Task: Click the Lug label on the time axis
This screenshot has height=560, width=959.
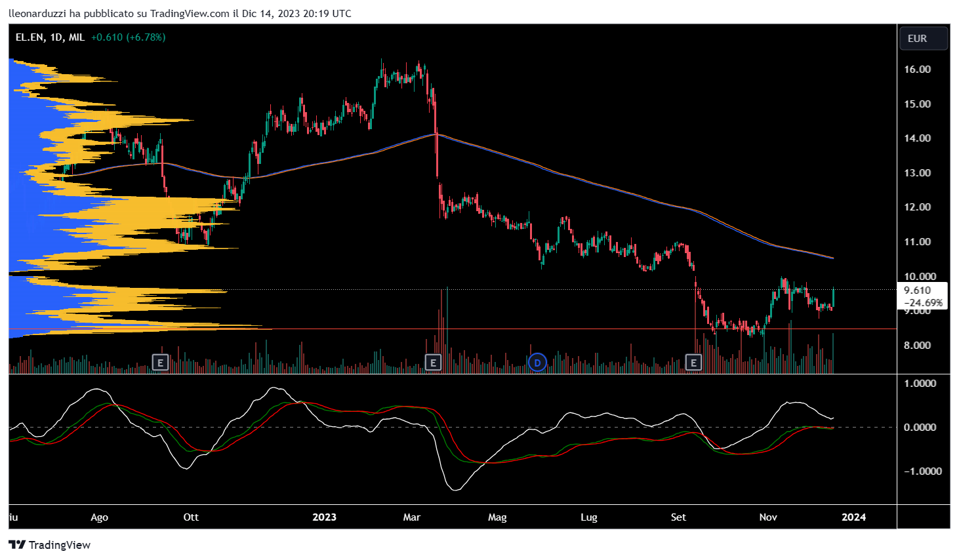Action: 589,517
